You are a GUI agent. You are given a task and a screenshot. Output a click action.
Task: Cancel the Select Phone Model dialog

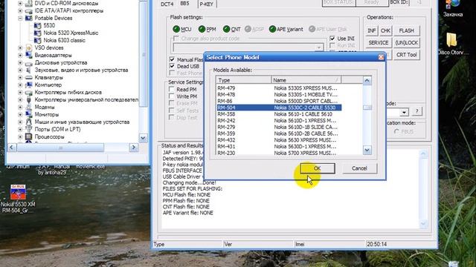360,168
